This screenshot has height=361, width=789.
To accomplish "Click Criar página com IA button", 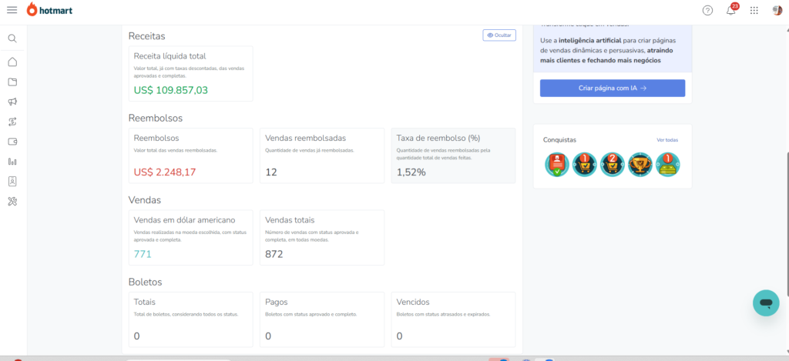I will (x=612, y=88).
